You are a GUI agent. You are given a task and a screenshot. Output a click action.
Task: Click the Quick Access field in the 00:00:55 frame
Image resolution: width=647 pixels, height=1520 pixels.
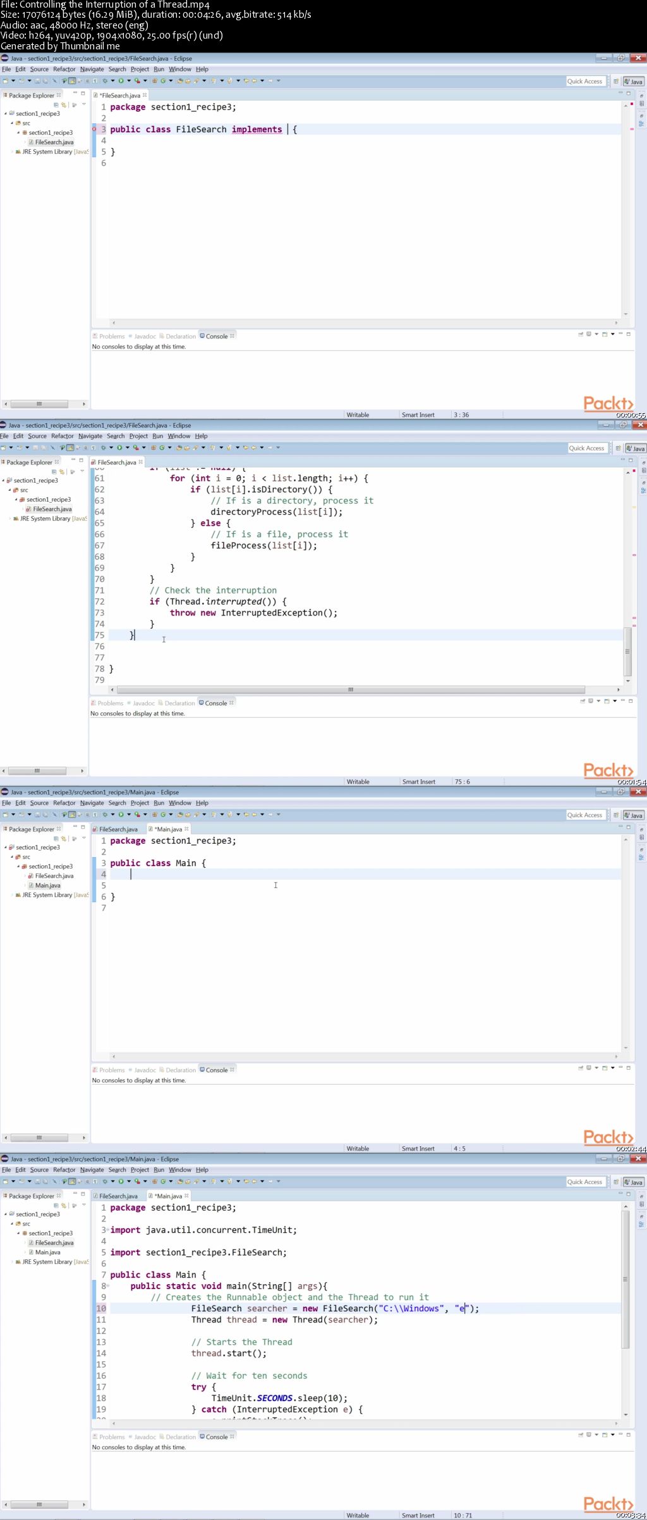click(x=585, y=81)
